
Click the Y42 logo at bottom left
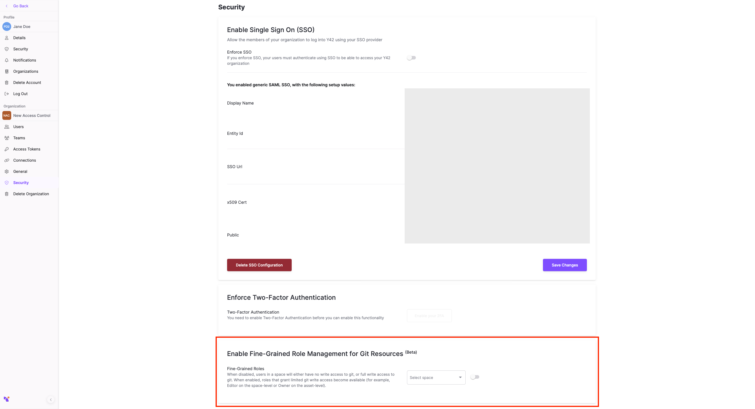[6, 399]
